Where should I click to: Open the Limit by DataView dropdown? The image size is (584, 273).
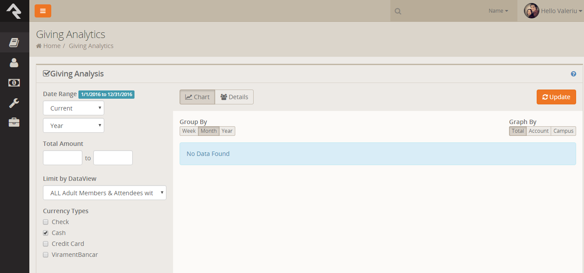click(105, 193)
